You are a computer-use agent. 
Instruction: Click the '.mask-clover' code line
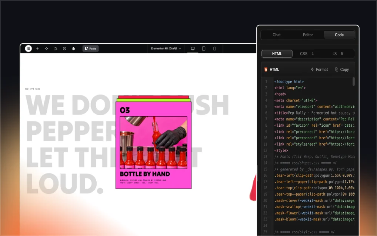[x=314, y=200]
